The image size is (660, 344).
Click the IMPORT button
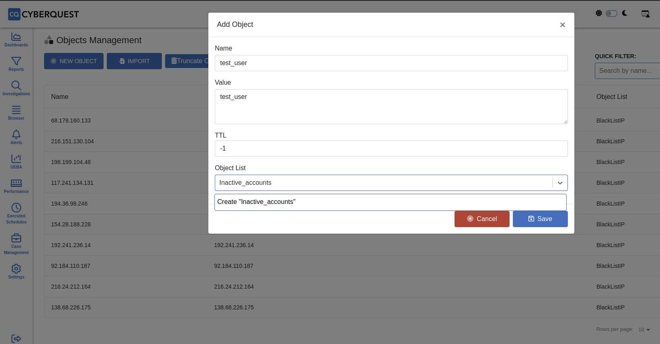tap(134, 61)
